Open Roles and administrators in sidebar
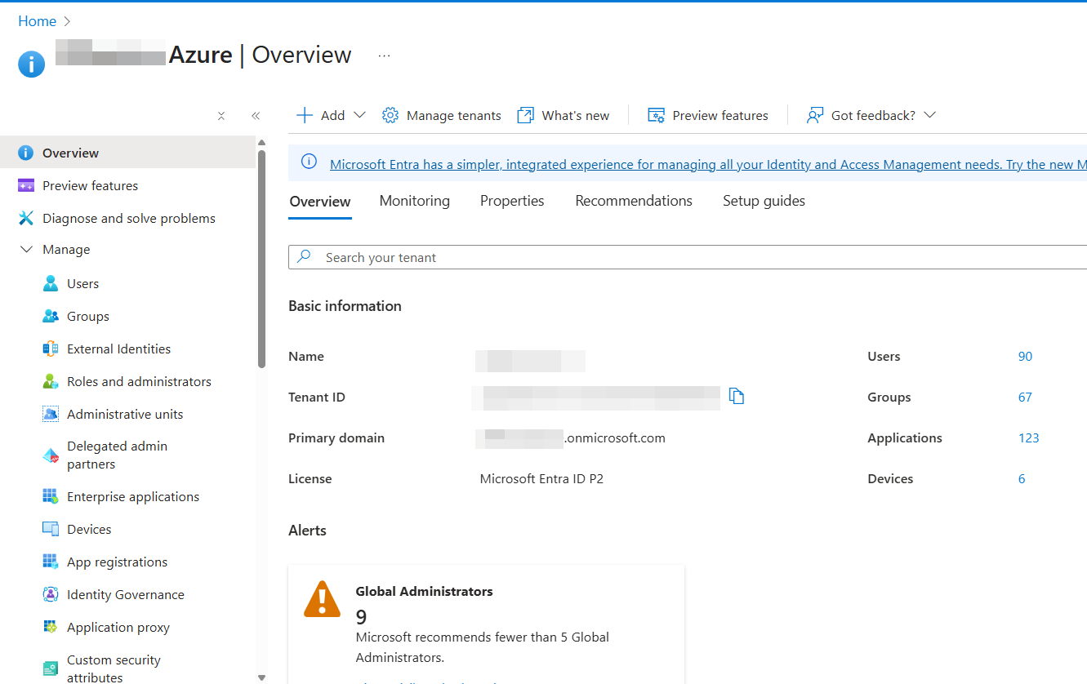Screen dimensions: 1087x684 (x=139, y=381)
